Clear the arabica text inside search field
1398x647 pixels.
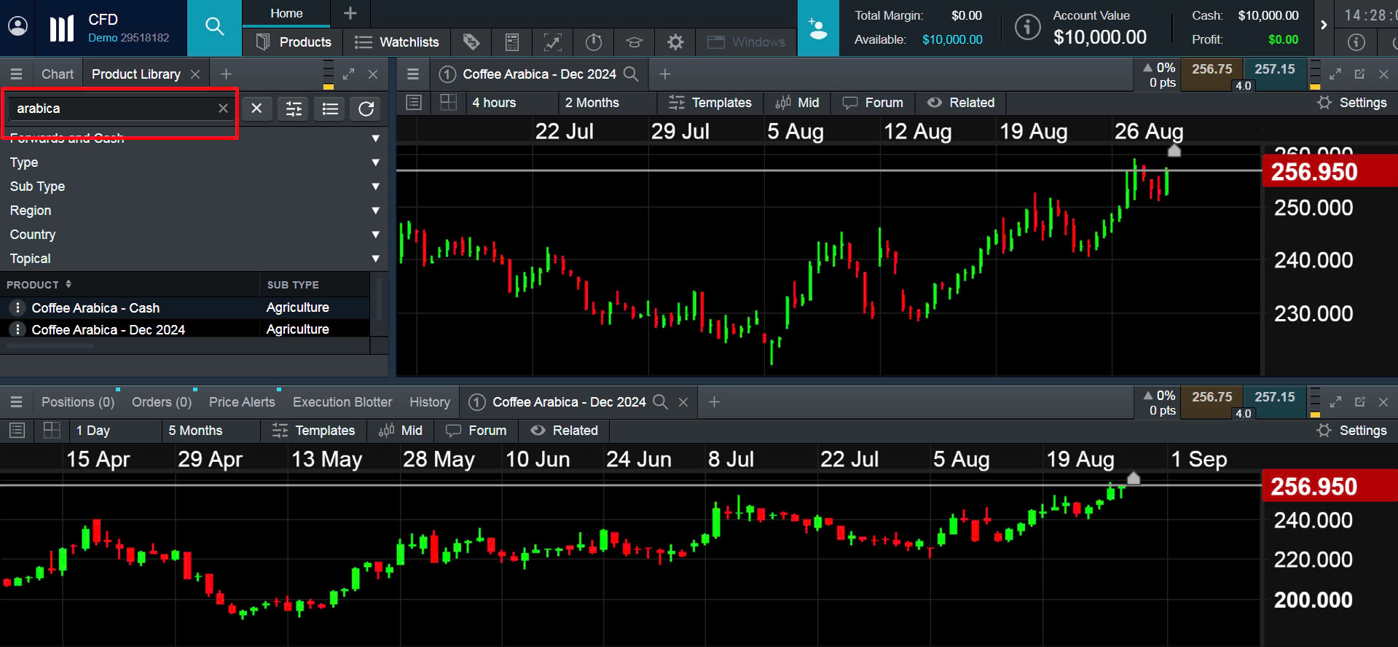pos(223,109)
